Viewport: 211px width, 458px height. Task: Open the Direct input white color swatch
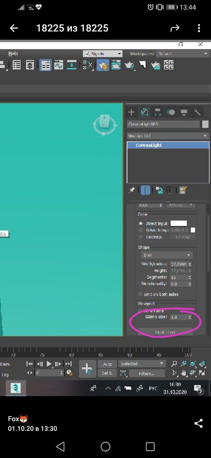point(178,223)
